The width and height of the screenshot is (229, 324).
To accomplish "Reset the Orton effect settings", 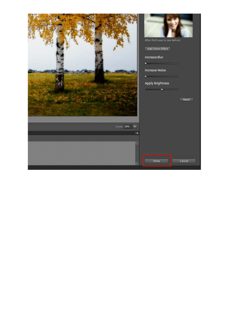I will (x=186, y=100).
